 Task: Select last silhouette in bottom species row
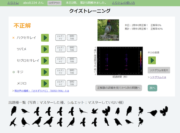pos(141,122)
